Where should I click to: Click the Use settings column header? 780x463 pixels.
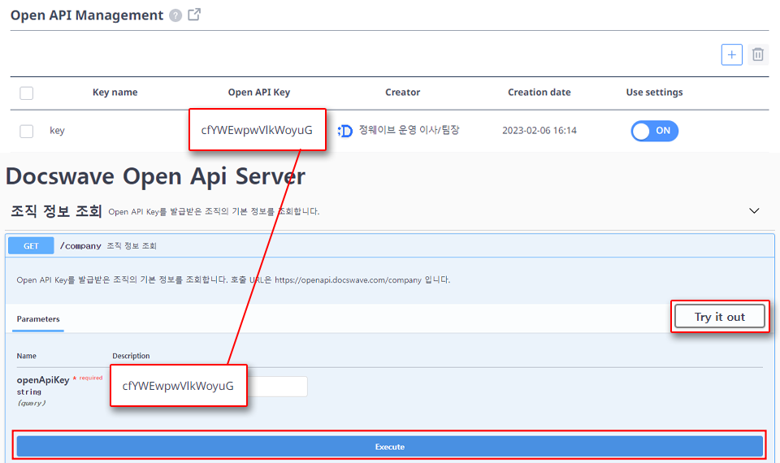coord(654,93)
